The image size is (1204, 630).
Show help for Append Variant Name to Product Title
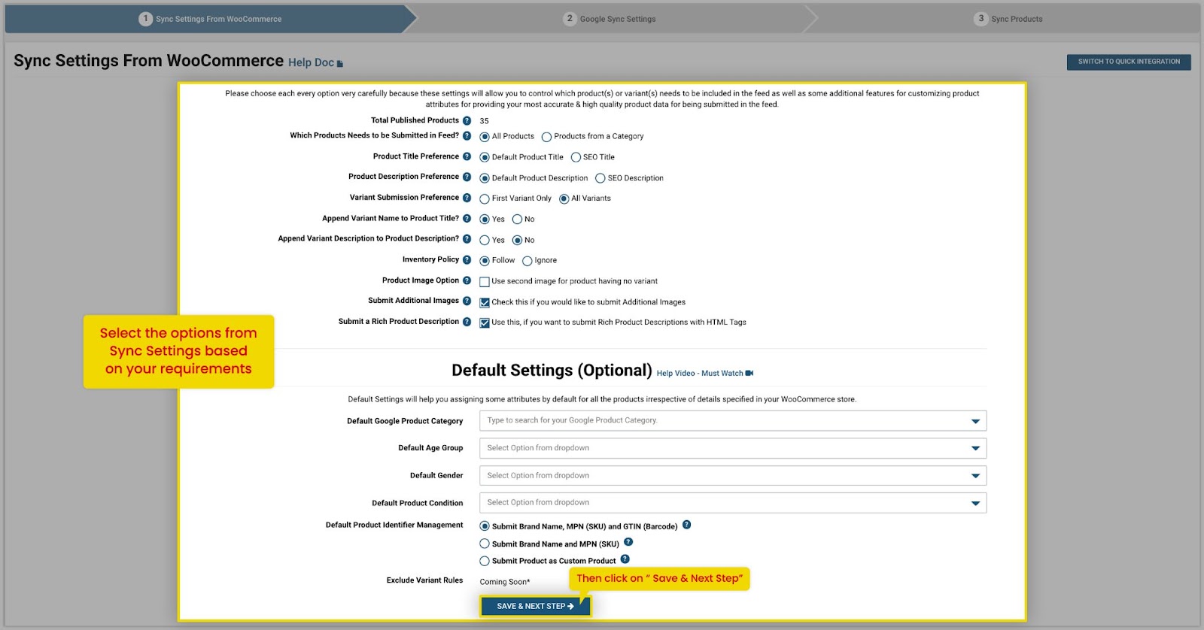(467, 219)
